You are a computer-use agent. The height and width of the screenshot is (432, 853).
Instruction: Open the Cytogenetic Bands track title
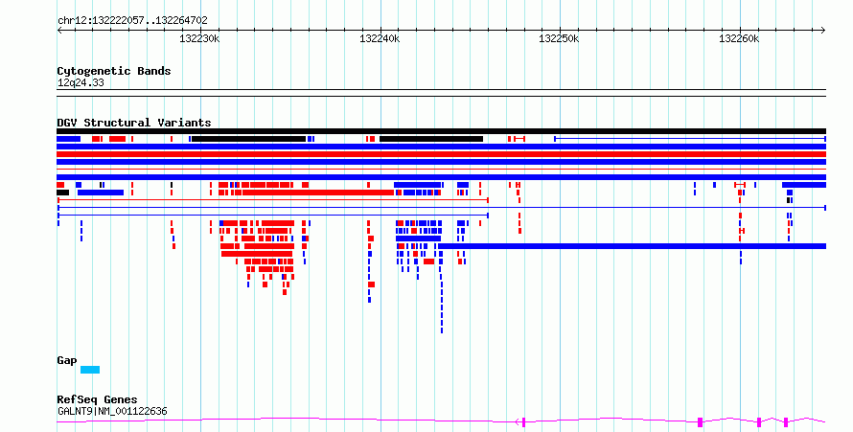coord(114,71)
